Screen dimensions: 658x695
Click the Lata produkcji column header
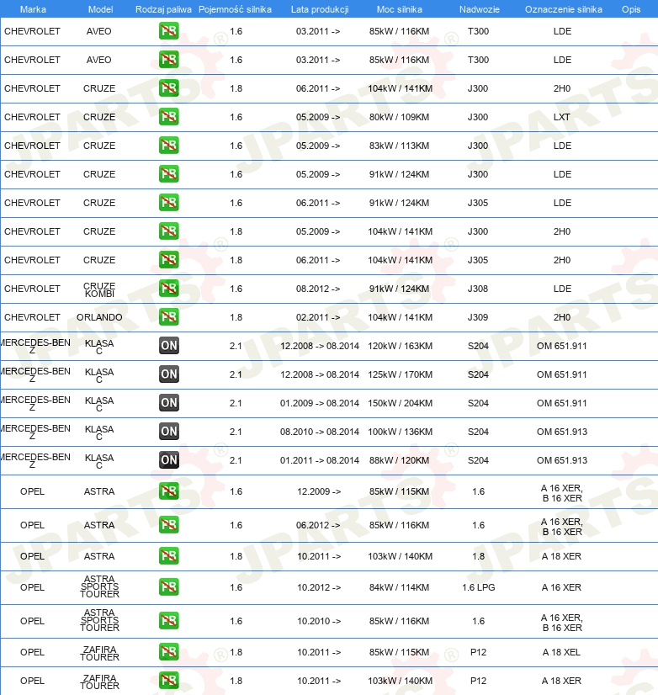(320, 9)
